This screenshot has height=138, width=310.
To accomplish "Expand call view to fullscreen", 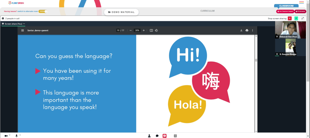I will [303, 18].
